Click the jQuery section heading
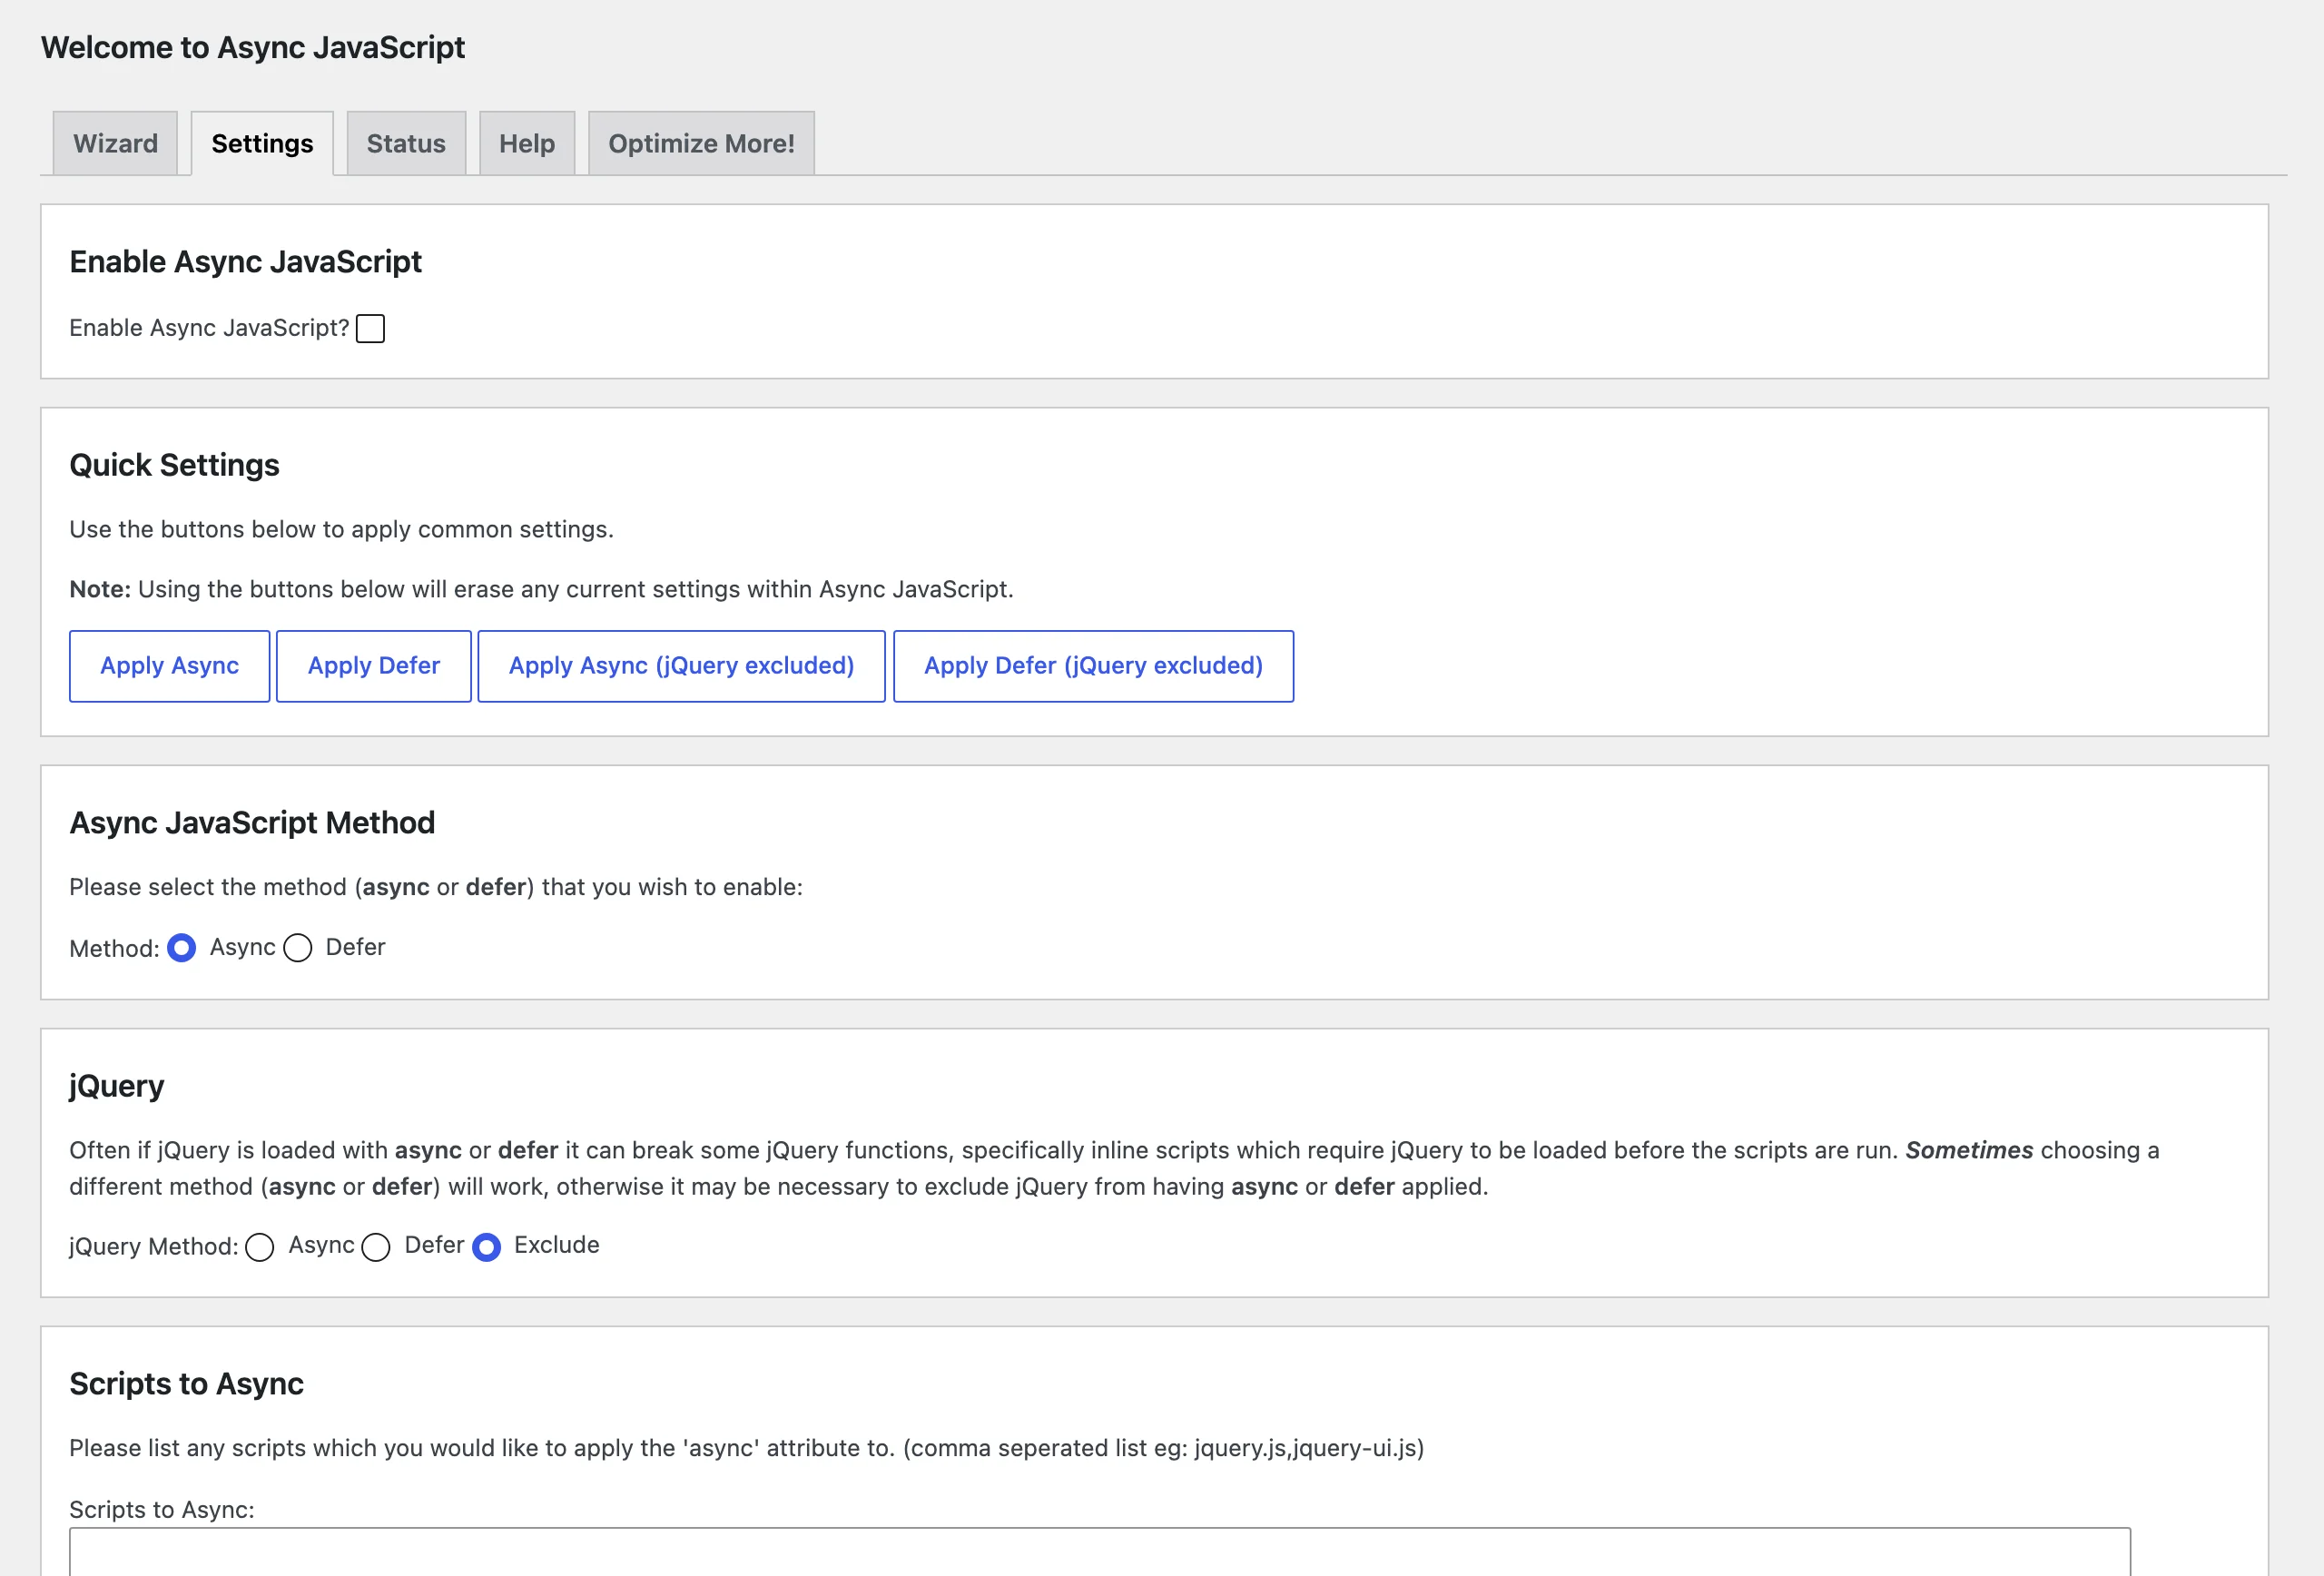Screen dimensions: 2324x1576 (117, 1086)
